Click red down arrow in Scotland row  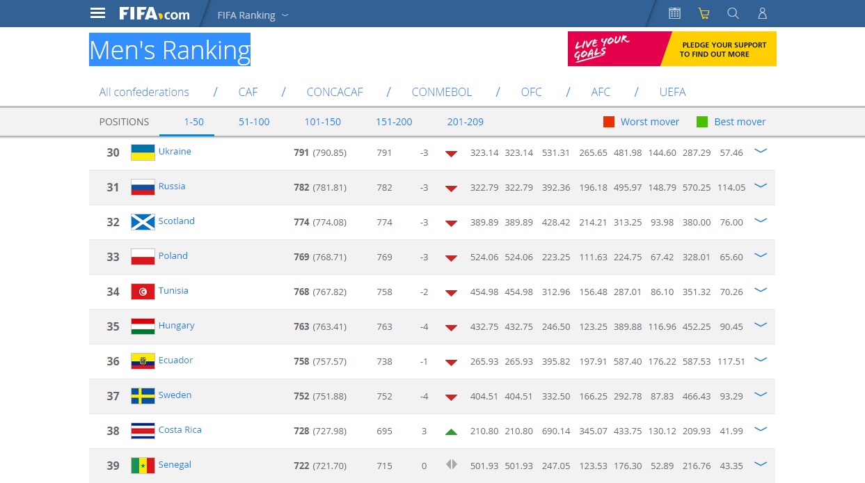[451, 223]
